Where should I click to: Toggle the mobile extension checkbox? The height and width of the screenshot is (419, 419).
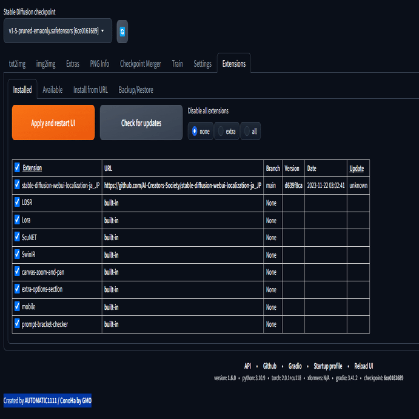click(17, 306)
